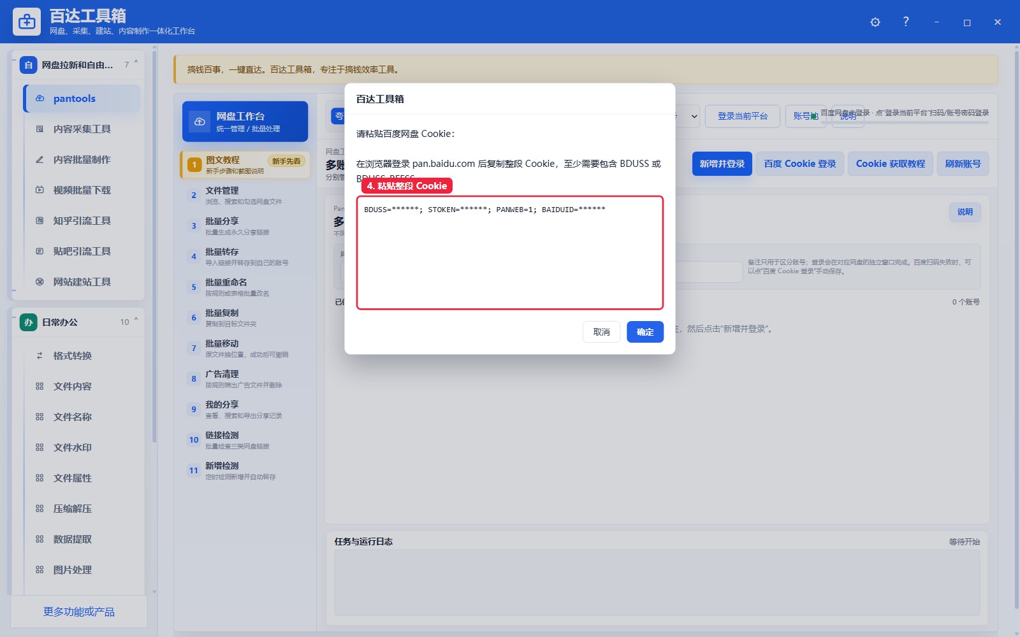The height and width of the screenshot is (637, 1020).
Task: Click the icon beside 网站建站工具
Action: click(40, 282)
